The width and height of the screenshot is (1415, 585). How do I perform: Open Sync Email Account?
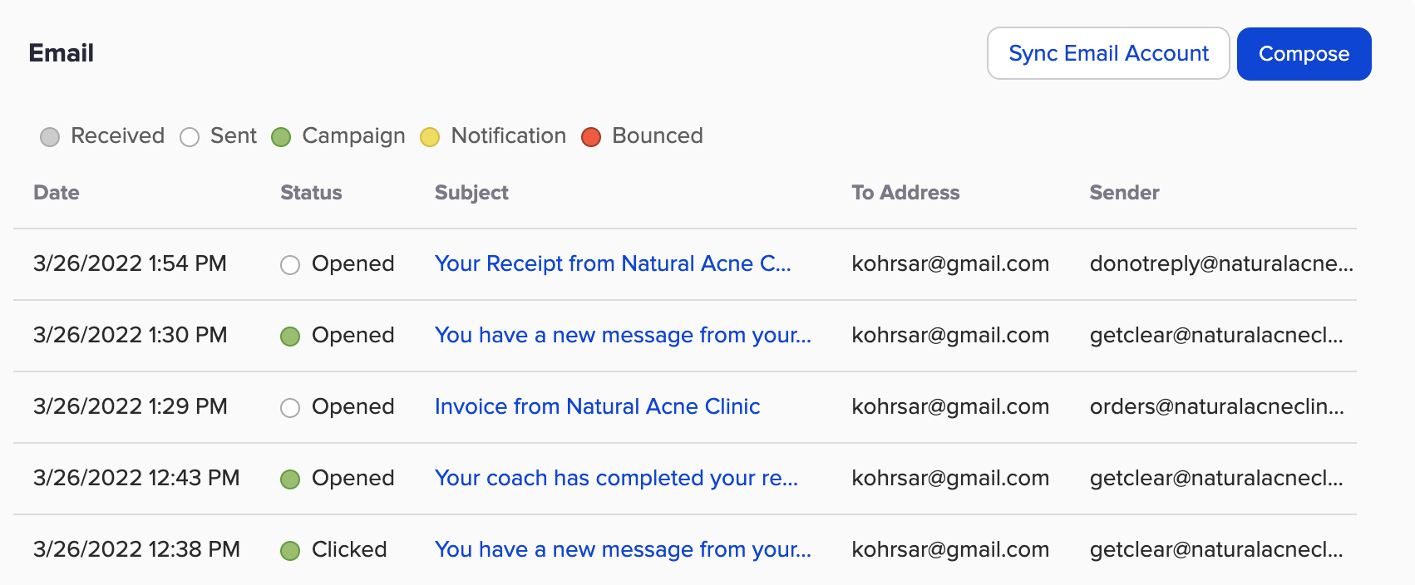[1108, 54]
